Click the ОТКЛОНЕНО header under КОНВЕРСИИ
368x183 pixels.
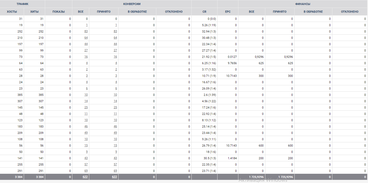pos(174,12)
